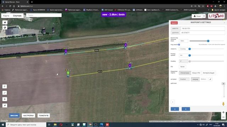This screenshot has height=127, width=227.
Task: Adjust the altitude slider handle
Action: (x=208, y=41)
